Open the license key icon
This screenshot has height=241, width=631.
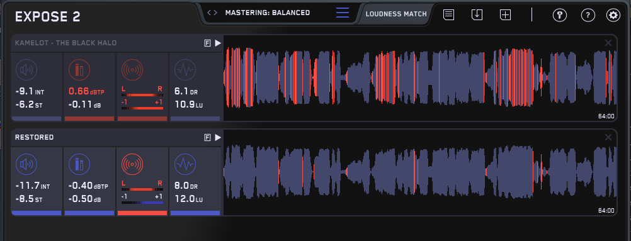(559, 15)
